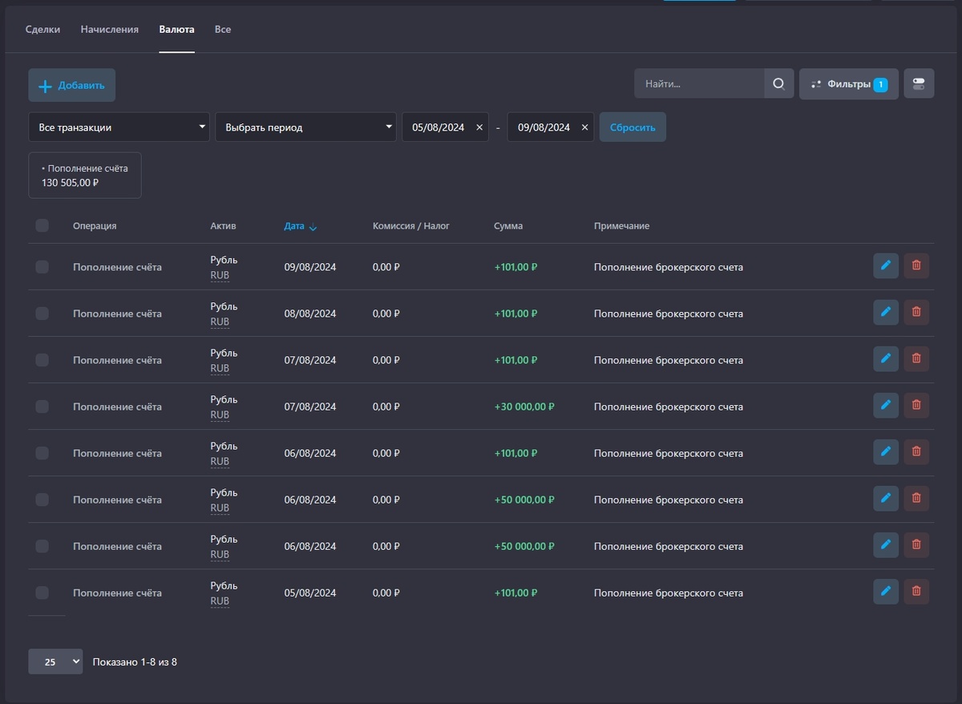Viewport: 962px width, 704px height.
Task: Click the Актив column header
Action: (x=223, y=226)
